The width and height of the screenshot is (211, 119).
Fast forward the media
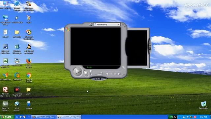click(115, 74)
